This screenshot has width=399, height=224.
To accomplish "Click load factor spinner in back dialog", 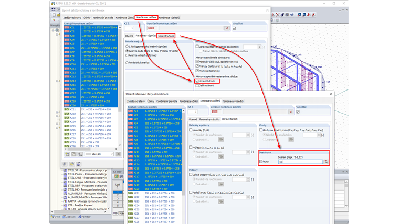I will pyautogui.click(x=259, y=47).
